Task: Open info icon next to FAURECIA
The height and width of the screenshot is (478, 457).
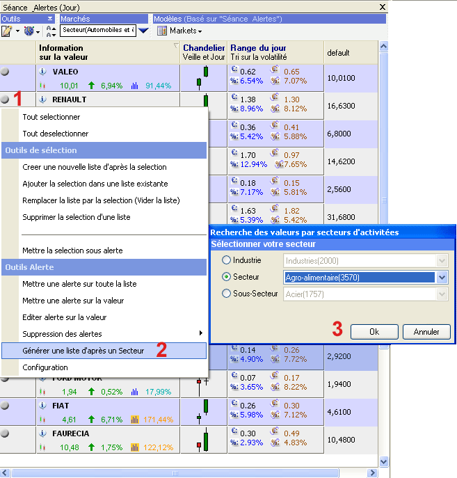Action: pyautogui.click(x=42, y=433)
